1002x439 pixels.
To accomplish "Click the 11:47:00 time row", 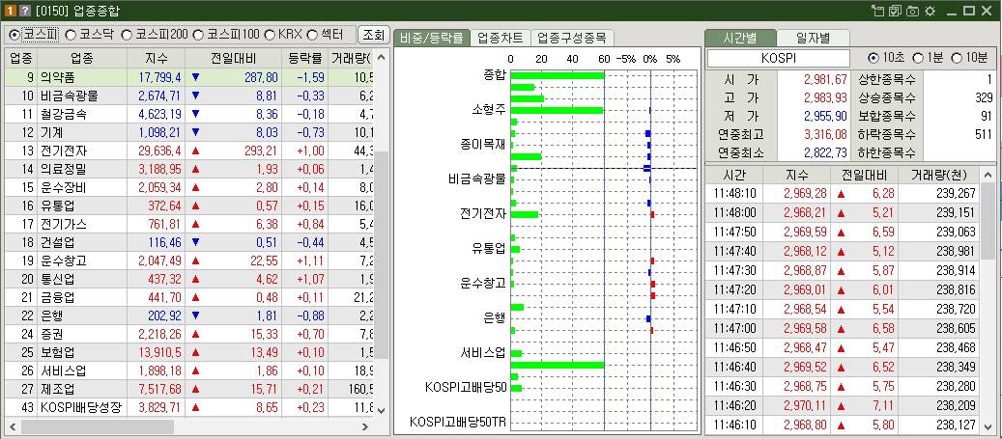I will 844,328.
